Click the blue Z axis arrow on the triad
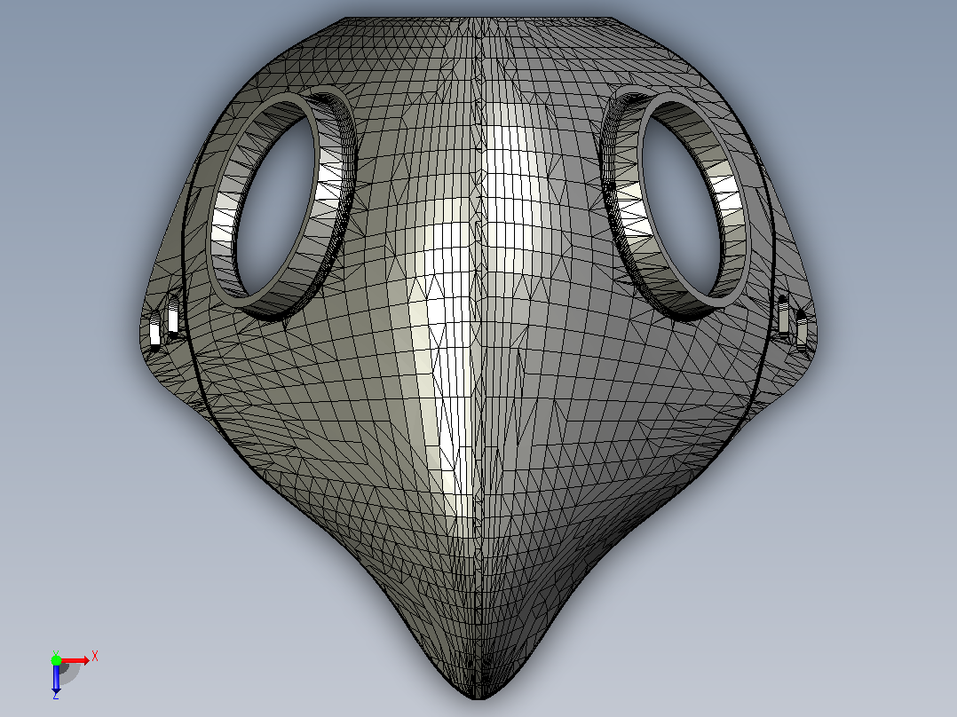 coord(56,679)
